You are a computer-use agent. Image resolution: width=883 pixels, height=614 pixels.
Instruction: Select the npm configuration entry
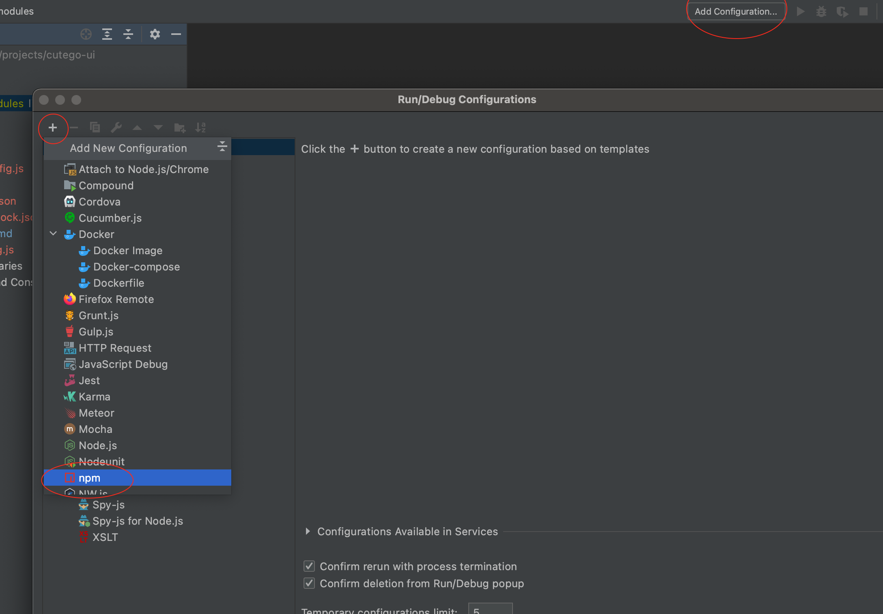[138, 478]
